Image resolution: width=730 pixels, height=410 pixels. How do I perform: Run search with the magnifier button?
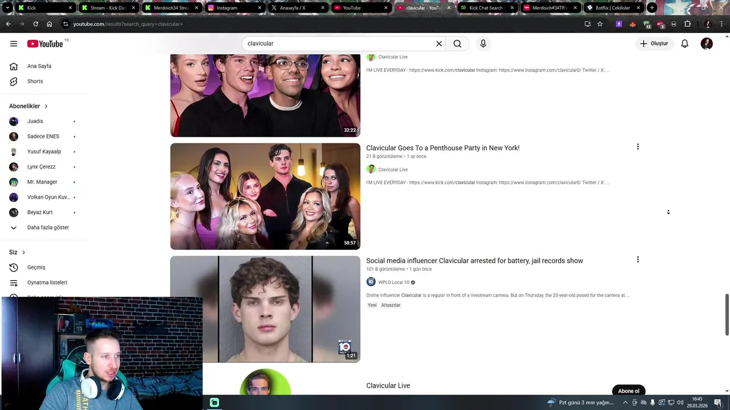tap(457, 44)
